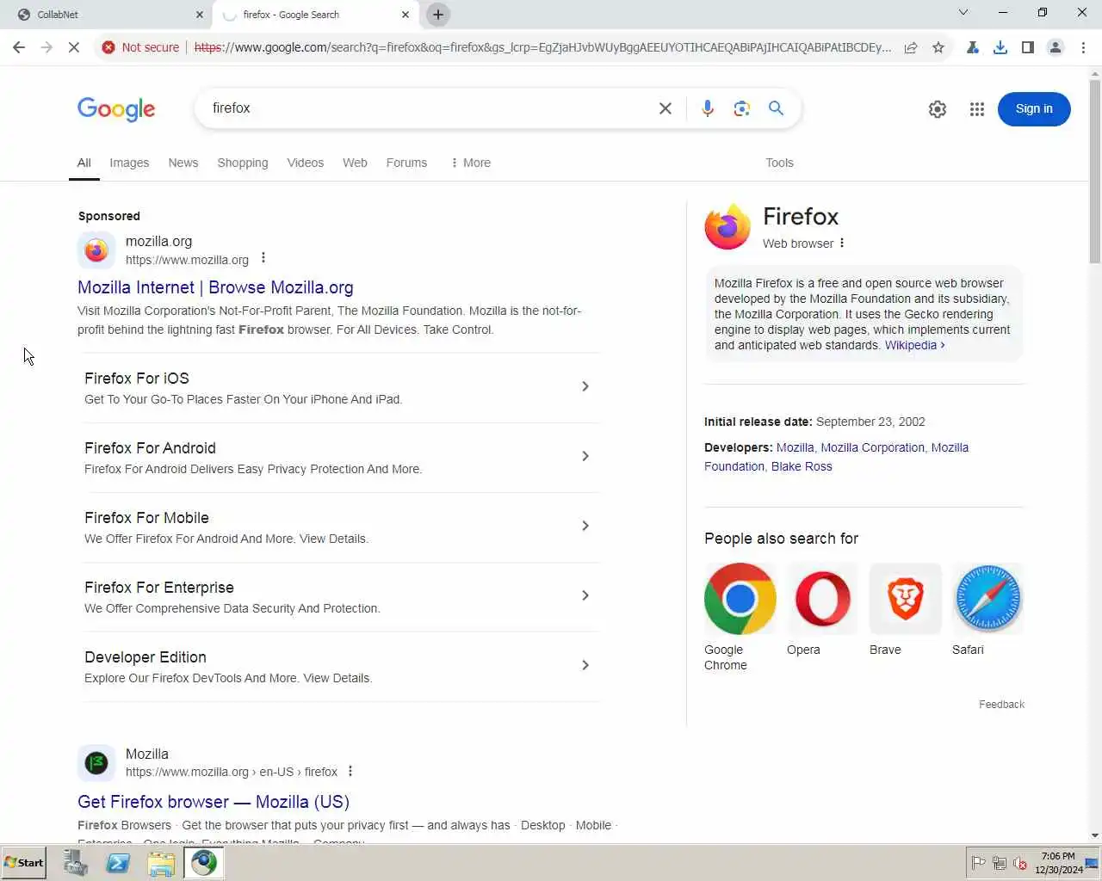Click mozilla.org sponsored favicon
The image size is (1102, 881).
(x=96, y=250)
